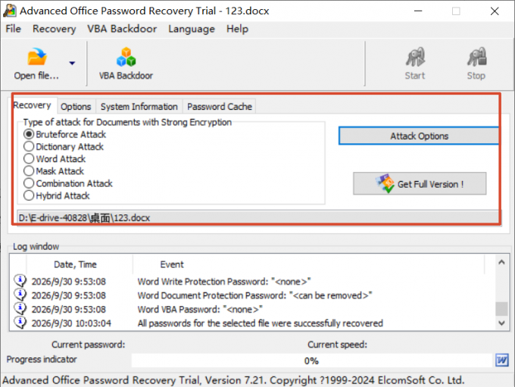Click the Start keys icon
515x387 pixels.
tap(415, 57)
